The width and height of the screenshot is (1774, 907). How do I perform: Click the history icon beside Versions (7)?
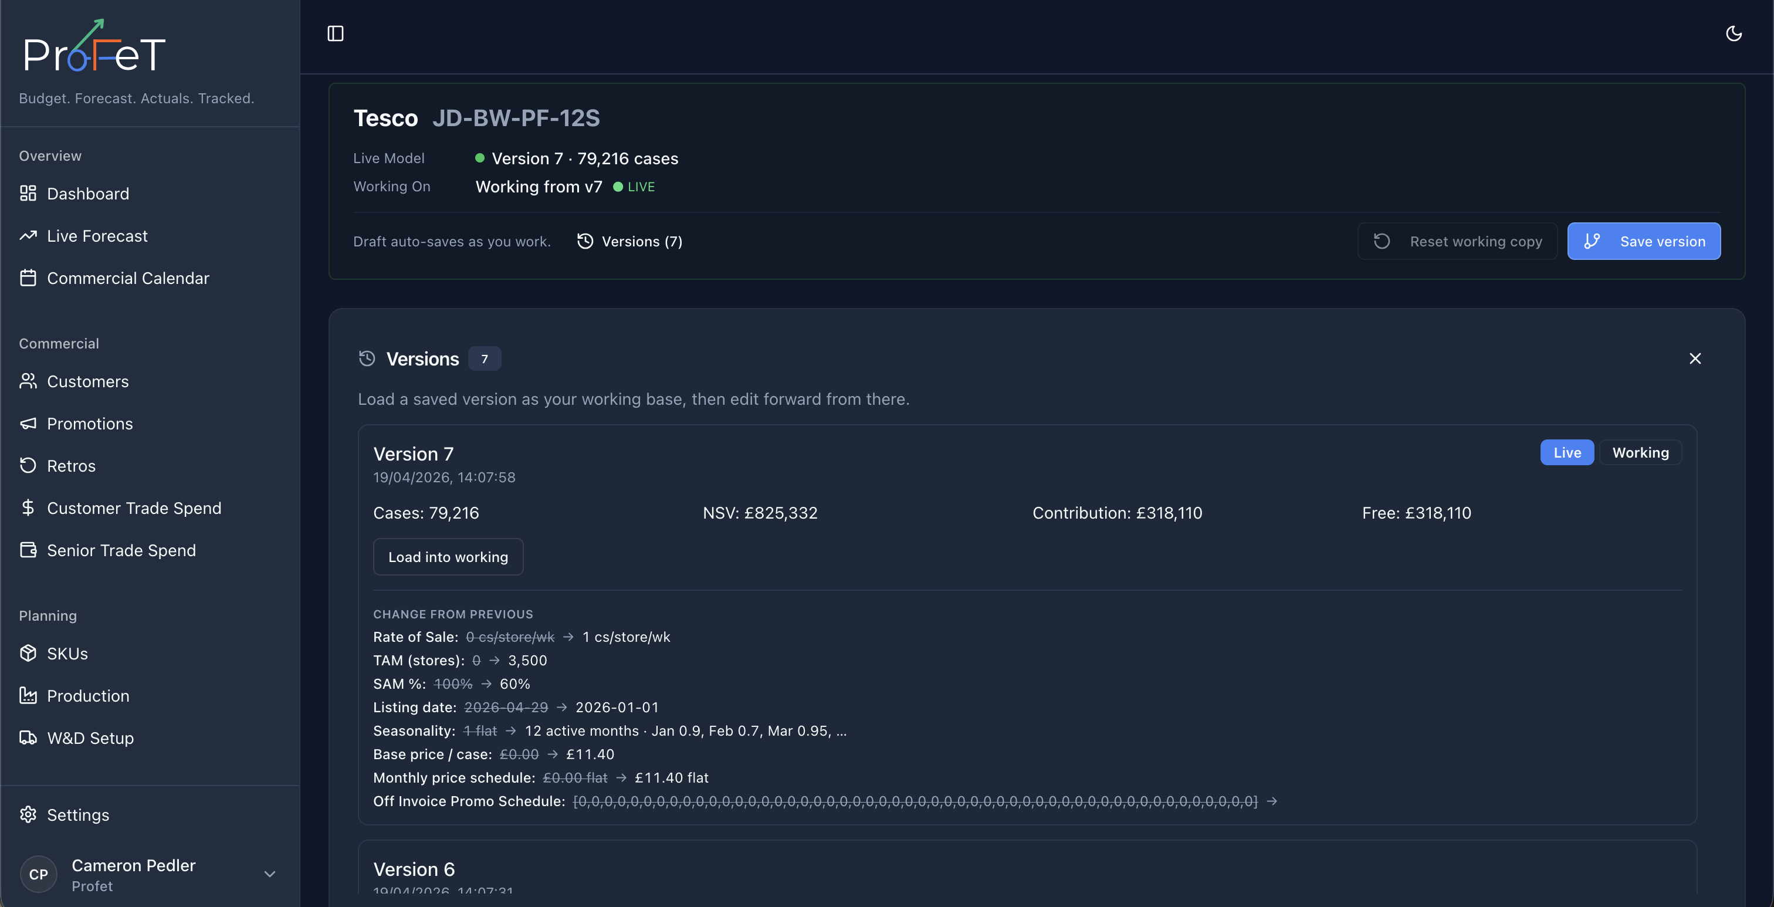point(585,241)
